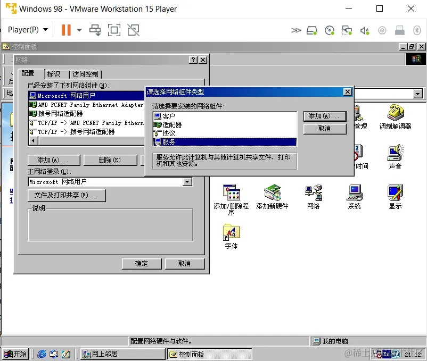The image size is (427, 361).
Task: Open the 显示 control panel icon
Action: coord(395,197)
